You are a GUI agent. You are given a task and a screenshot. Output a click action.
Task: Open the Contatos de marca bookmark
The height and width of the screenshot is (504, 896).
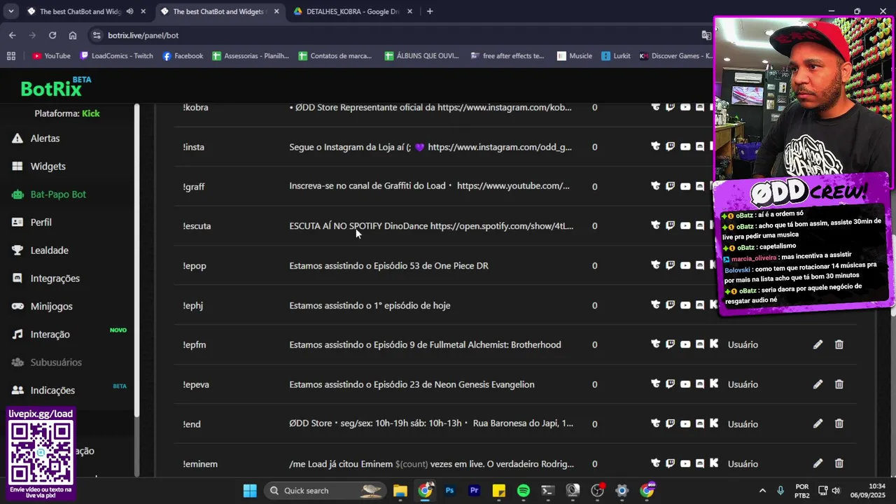click(x=335, y=56)
